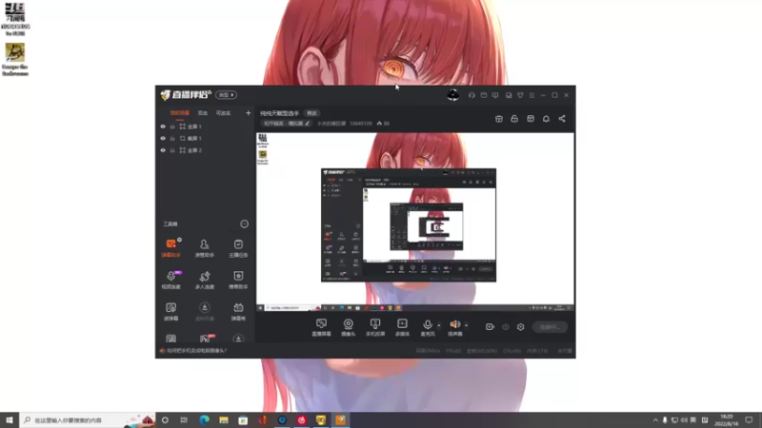
Task: Launch the 多人连麦 multi-person co-stream tool
Action: pos(205,280)
